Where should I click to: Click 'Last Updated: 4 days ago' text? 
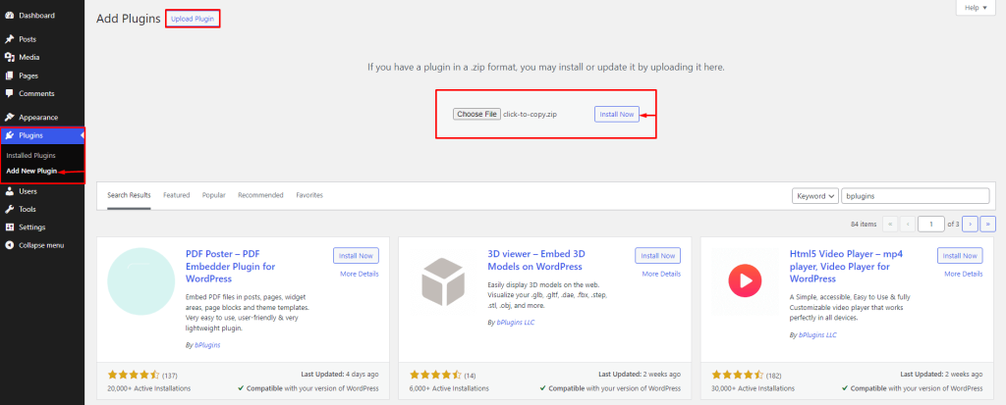pos(340,375)
